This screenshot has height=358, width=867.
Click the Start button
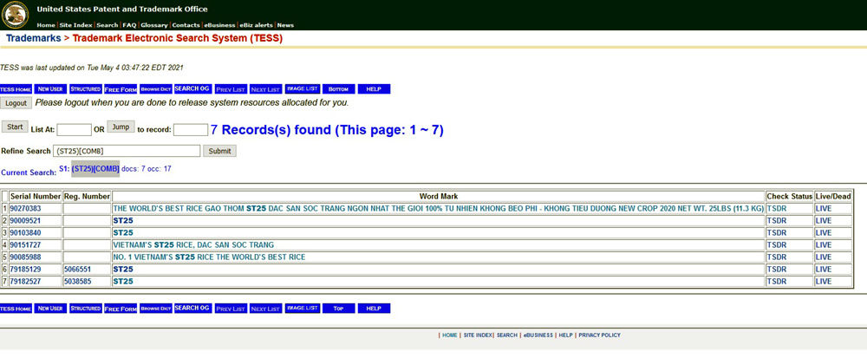[15, 127]
